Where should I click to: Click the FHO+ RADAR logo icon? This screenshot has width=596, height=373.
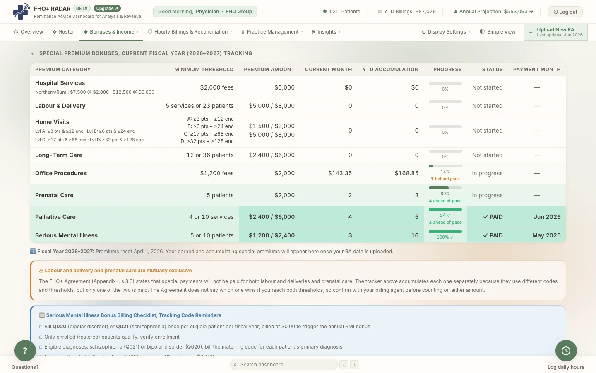22,12
